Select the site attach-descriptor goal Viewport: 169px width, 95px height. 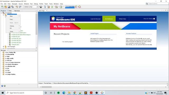pos(12,64)
